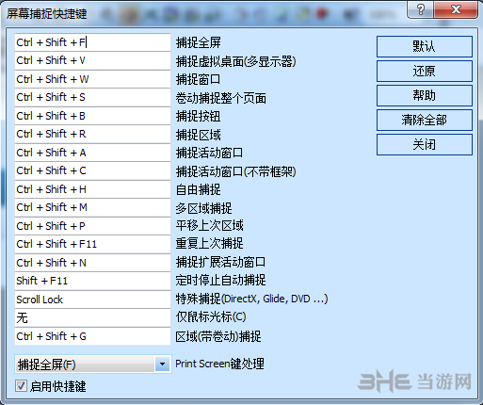This screenshot has height=405, width=483.
Task: Click the 仅鼠标光标(C) label
Action: (211, 317)
